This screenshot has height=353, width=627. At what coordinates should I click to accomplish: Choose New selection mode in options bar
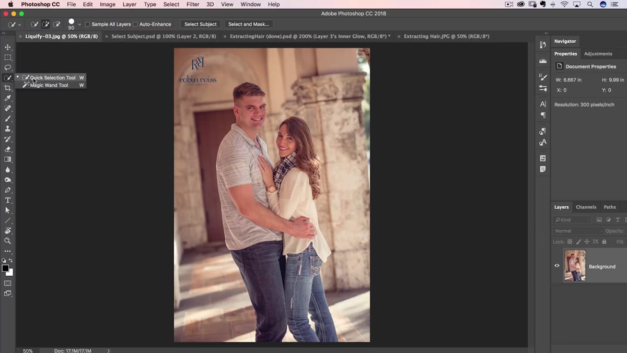click(34, 24)
